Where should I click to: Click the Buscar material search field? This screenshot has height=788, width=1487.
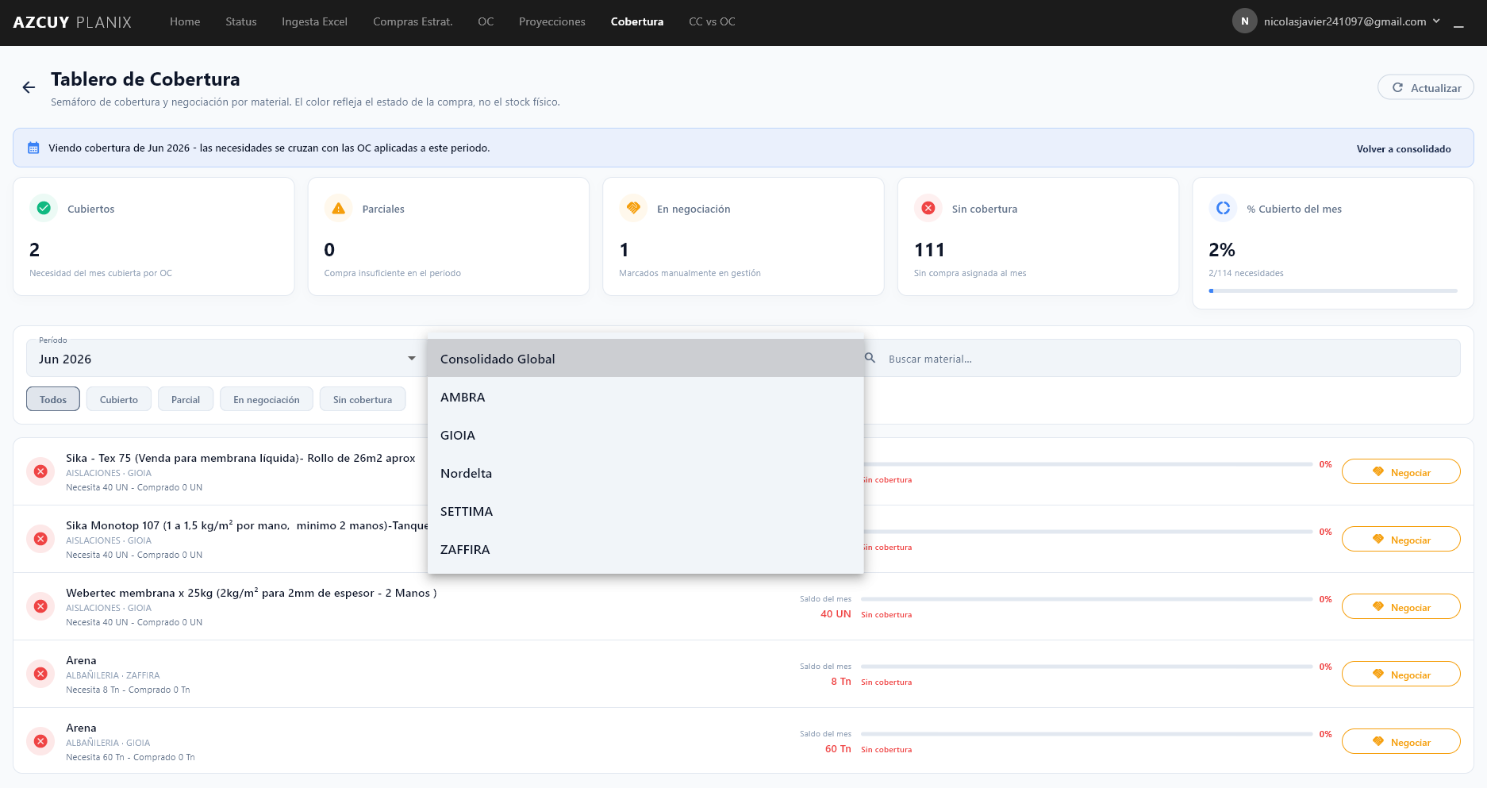pyautogui.click(x=1162, y=359)
